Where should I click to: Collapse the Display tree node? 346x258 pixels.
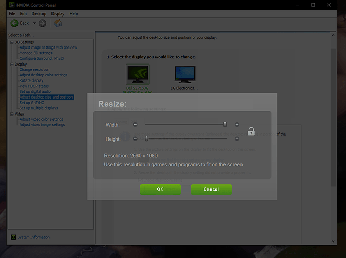click(x=12, y=64)
